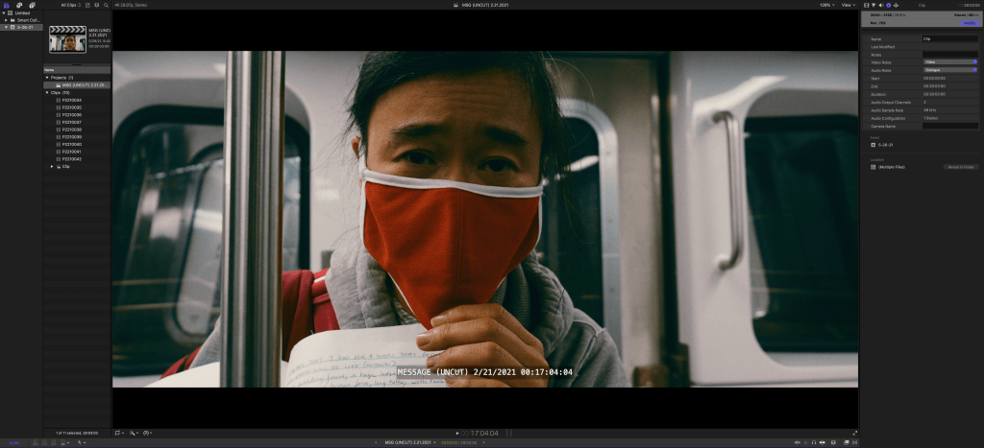Screen dimensions: 984x448
Task: Open the Photos and Audio sidebar
Action: tap(18, 5)
